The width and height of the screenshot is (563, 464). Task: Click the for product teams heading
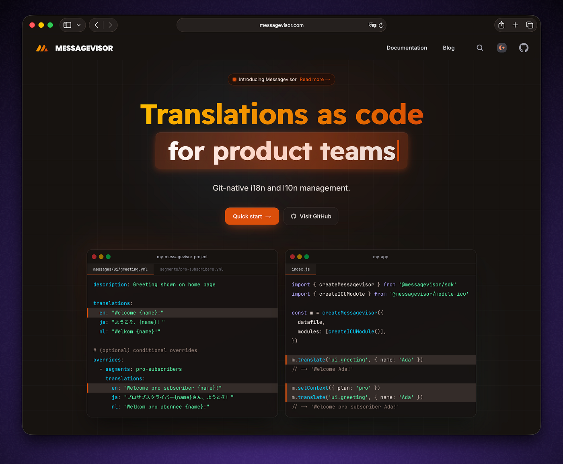pos(281,151)
